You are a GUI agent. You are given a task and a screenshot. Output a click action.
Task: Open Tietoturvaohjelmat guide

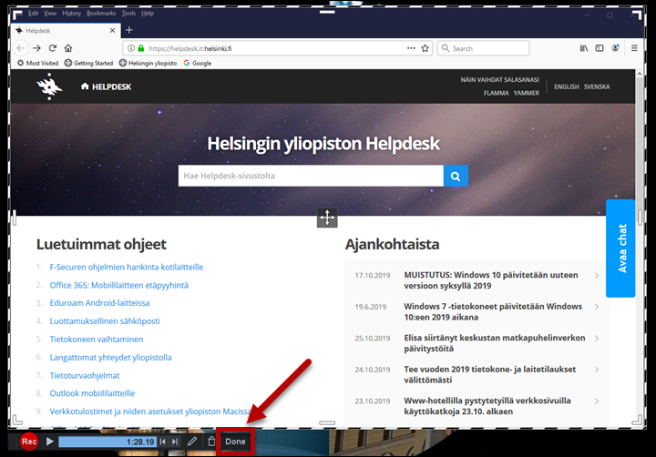[85, 375]
